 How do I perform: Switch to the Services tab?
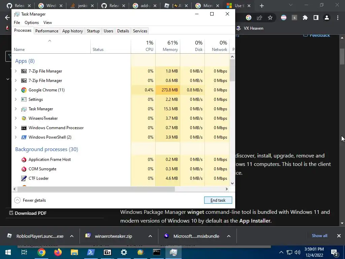click(140, 31)
